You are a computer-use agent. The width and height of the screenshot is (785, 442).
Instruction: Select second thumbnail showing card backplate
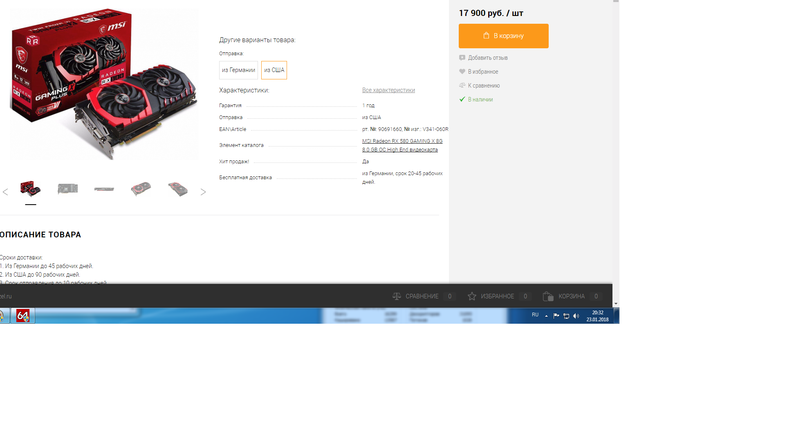point(67,189)
